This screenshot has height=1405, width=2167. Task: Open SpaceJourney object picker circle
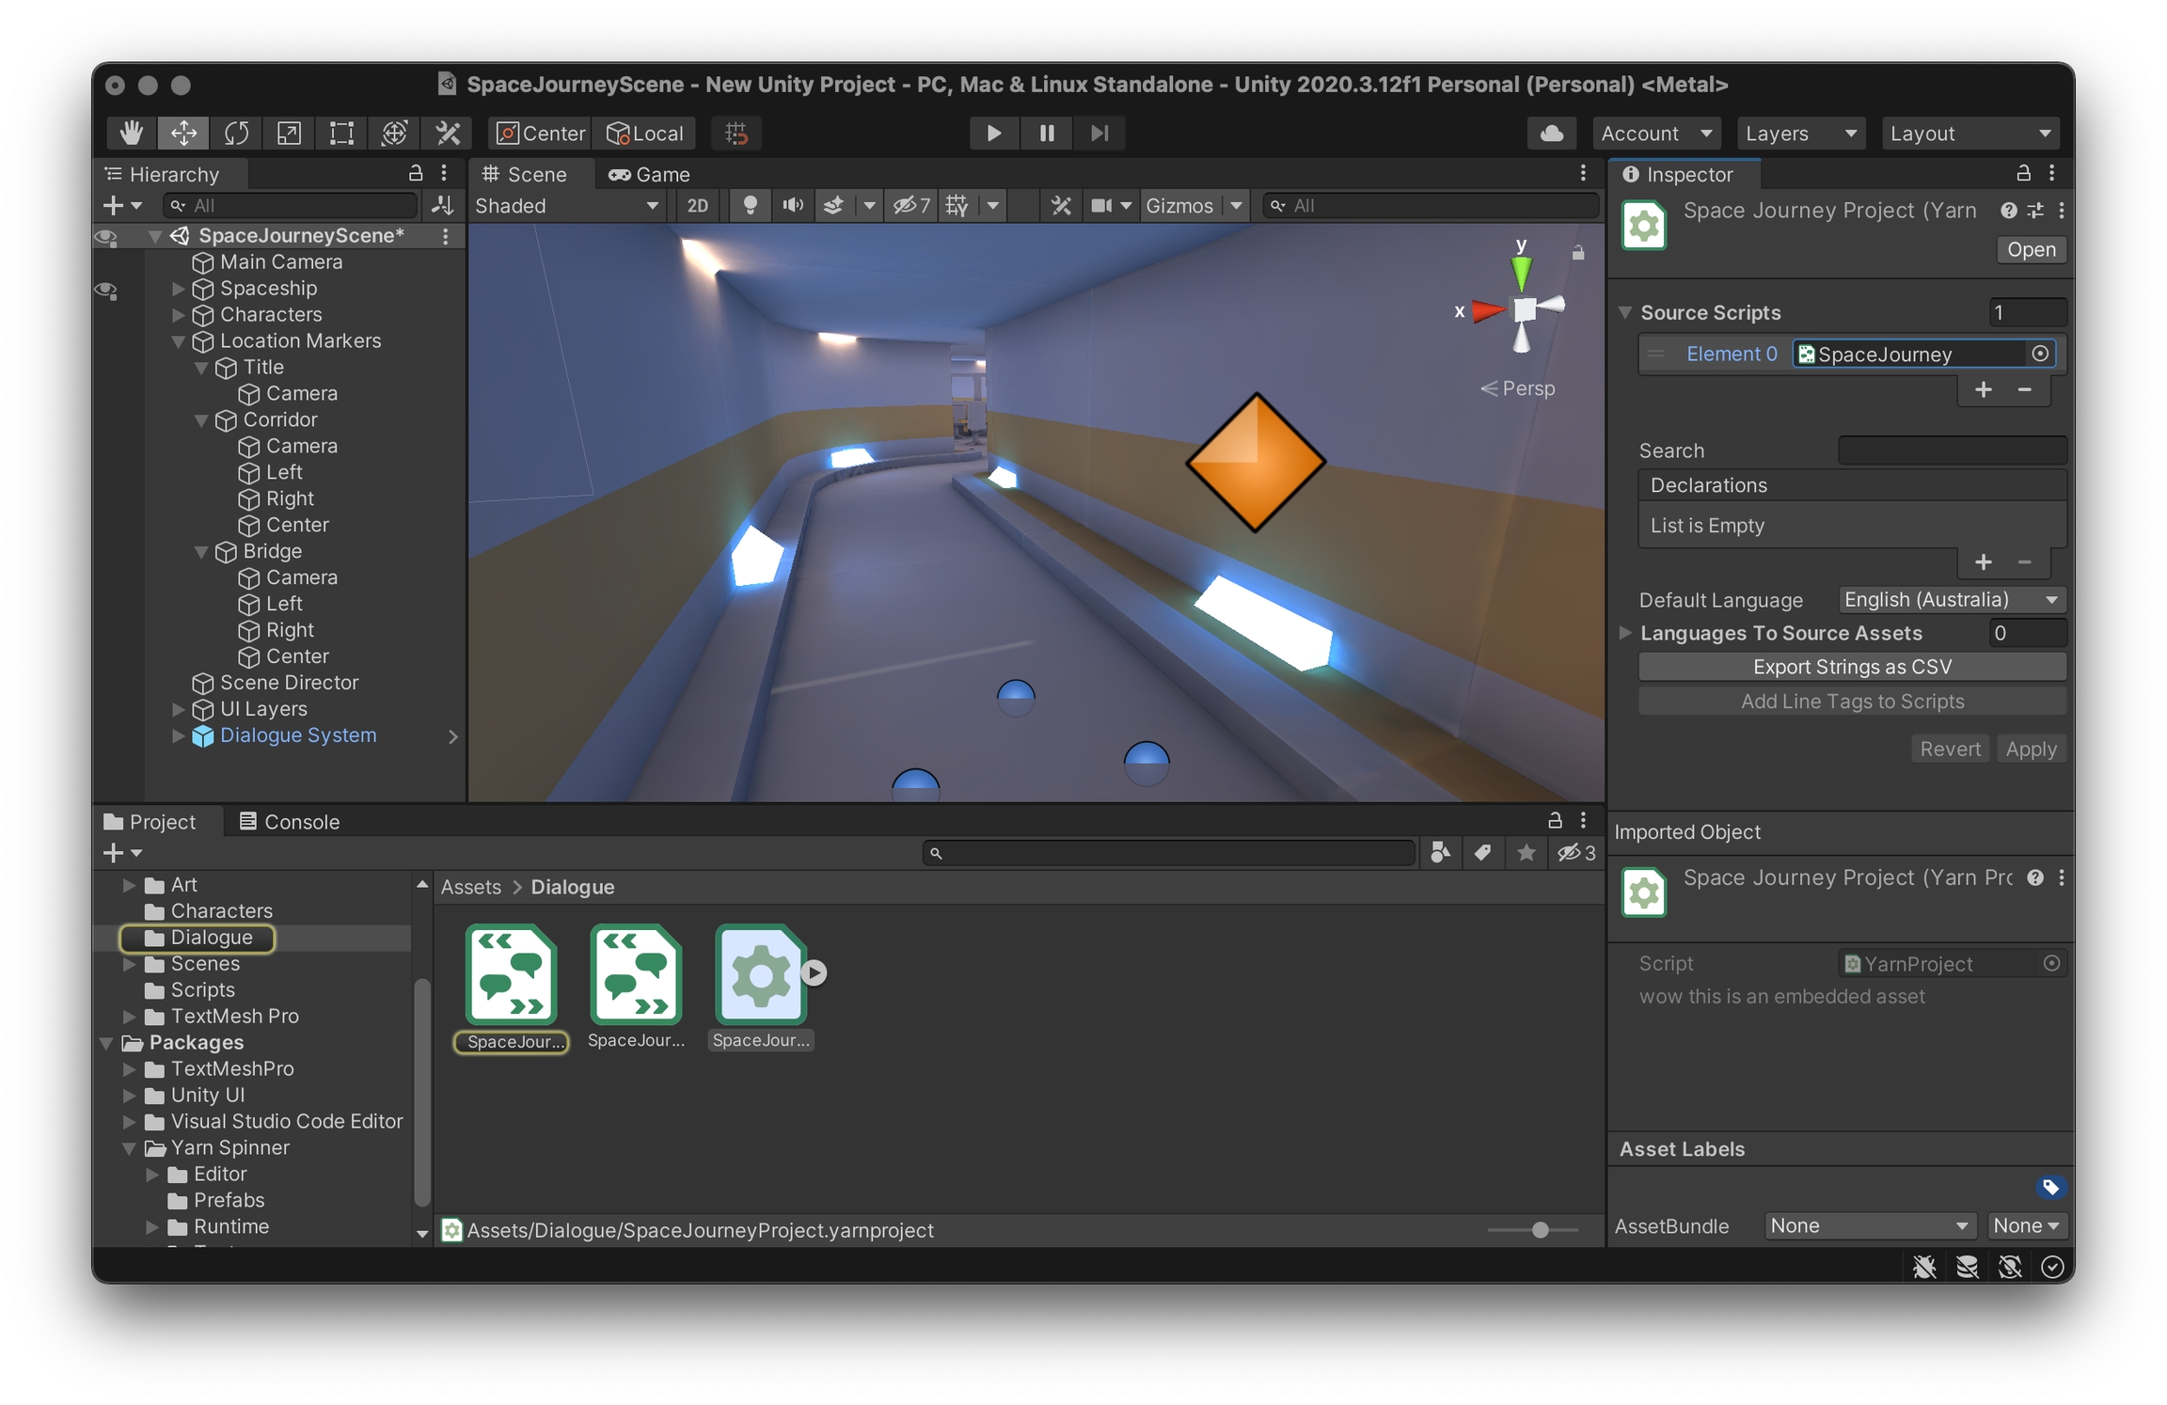tap(2039, 354)
